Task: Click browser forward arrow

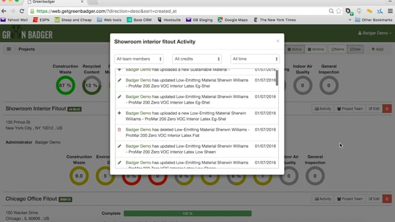Action: (x=12, y=11)
